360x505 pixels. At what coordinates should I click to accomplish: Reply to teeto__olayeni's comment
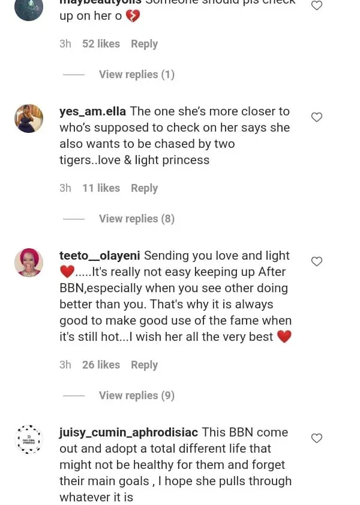click(x=144, y=365)
